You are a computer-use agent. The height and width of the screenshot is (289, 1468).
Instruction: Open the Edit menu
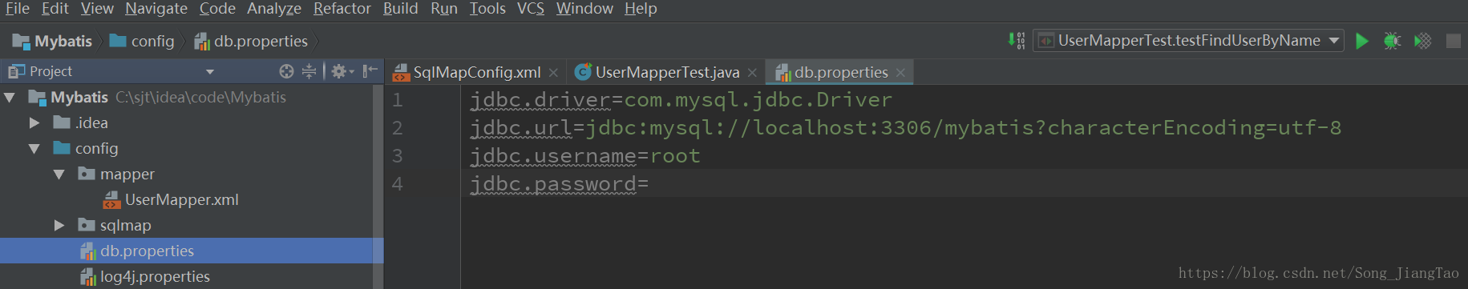tap(55, 9)
